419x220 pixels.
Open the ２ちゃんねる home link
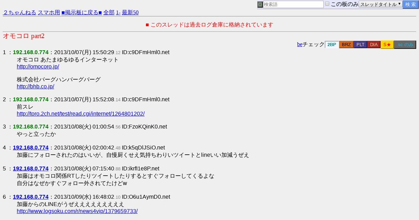pyautogui.click(x=20, y=13)
